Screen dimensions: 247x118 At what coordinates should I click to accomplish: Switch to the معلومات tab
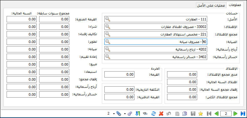click(234, 5)
